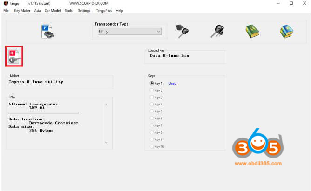This screenshot has width=311, height=191.
Task: Click the Tango app icon in title bar
Action: click(6, 3)
